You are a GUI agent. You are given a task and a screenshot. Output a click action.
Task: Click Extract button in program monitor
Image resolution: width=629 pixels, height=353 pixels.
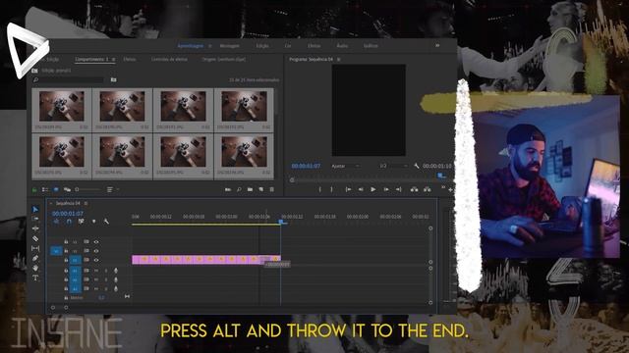tap(428, 189)
